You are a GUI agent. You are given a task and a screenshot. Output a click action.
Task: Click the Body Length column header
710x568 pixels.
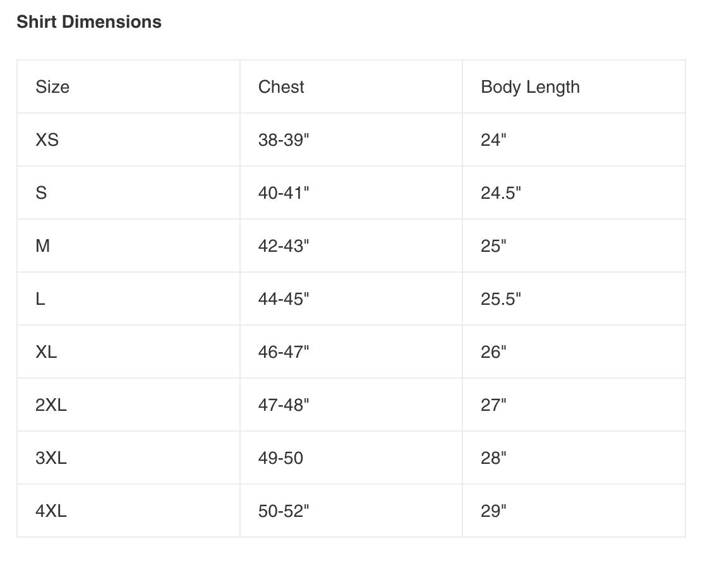[530, 87]
